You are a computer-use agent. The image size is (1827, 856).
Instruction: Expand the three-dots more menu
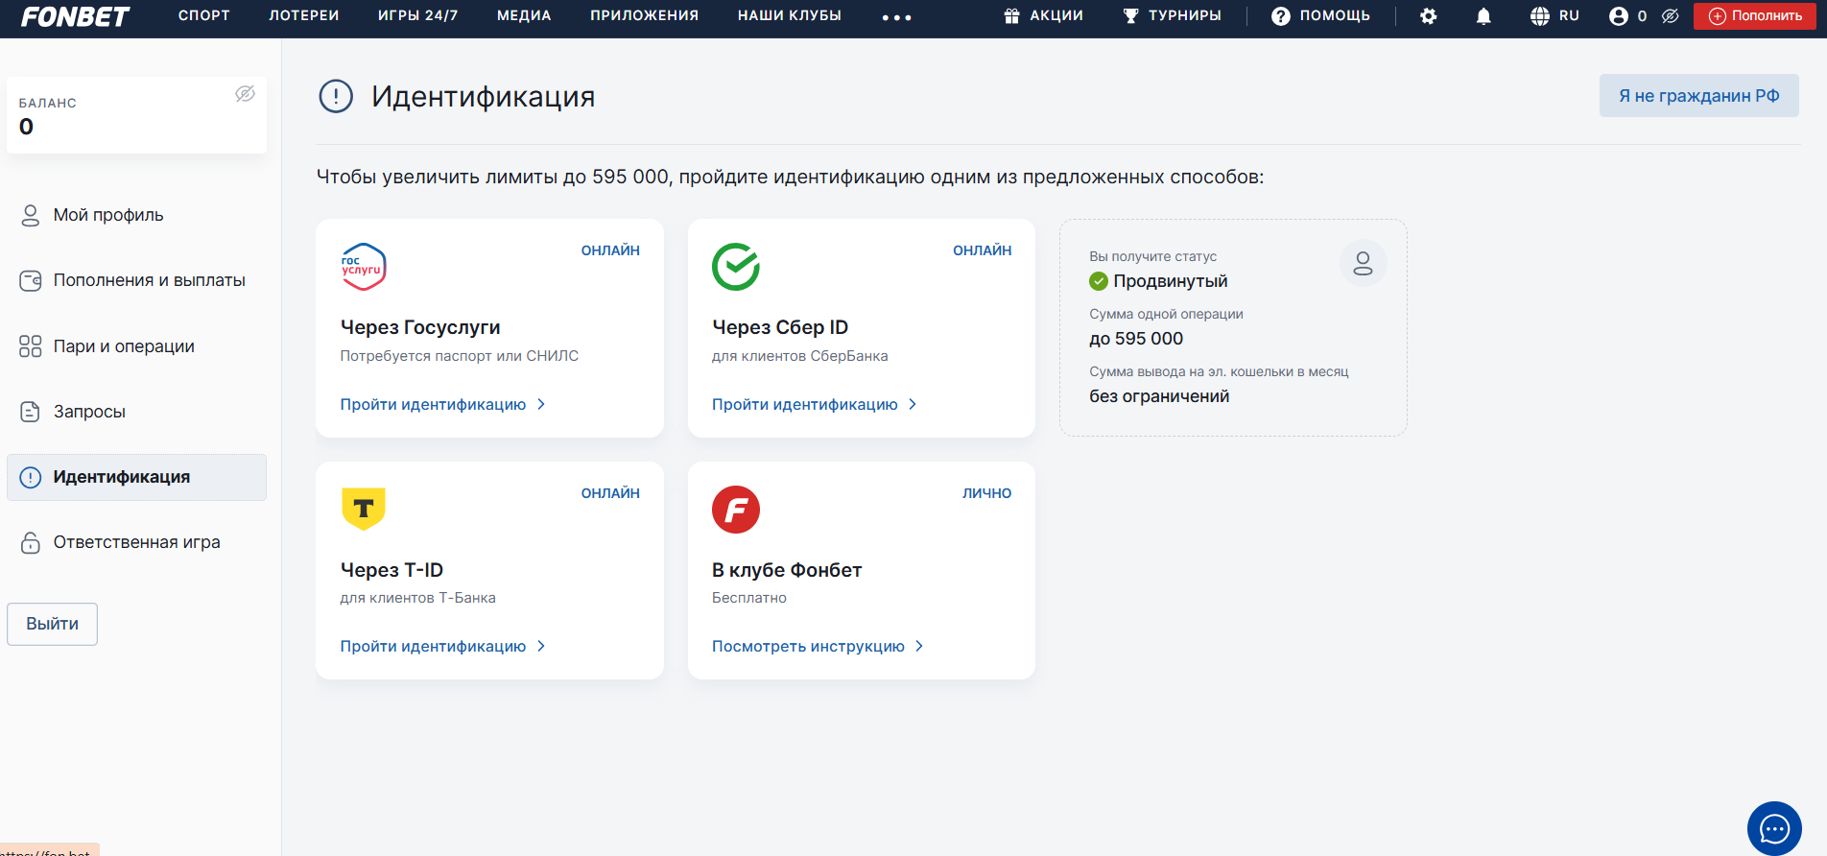tap(897, 17)
